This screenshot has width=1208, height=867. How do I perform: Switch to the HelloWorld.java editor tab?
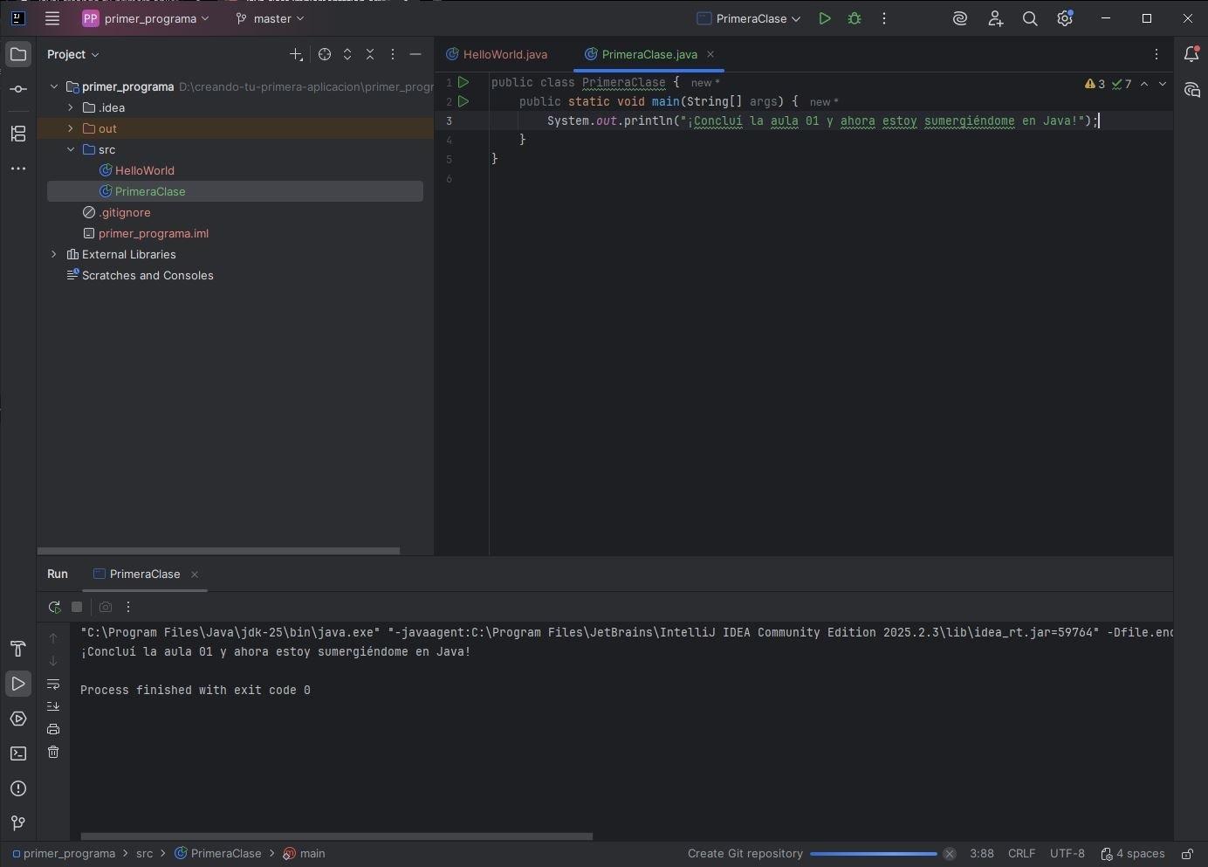(504, 54)
